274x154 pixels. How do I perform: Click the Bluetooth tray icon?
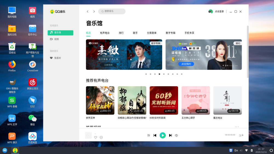231,150
